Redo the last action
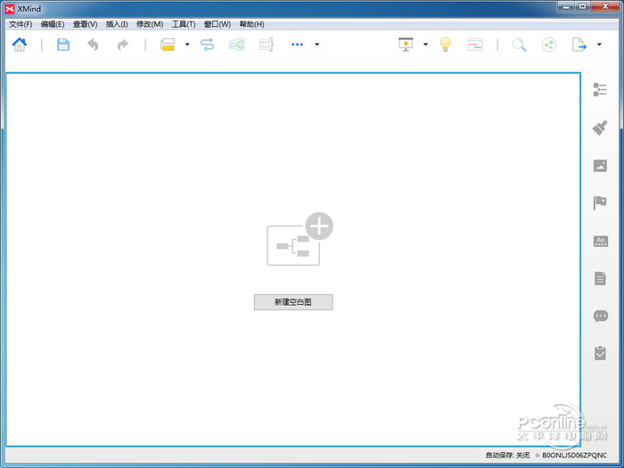This screenshot has width=624, height=468. pyautogui.click(x=123, y=45)
